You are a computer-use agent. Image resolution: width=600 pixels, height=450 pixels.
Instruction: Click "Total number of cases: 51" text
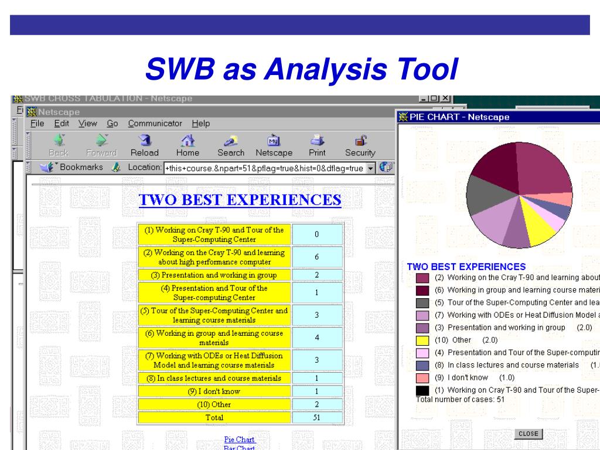pyautogui.click(x=461, y=400)
